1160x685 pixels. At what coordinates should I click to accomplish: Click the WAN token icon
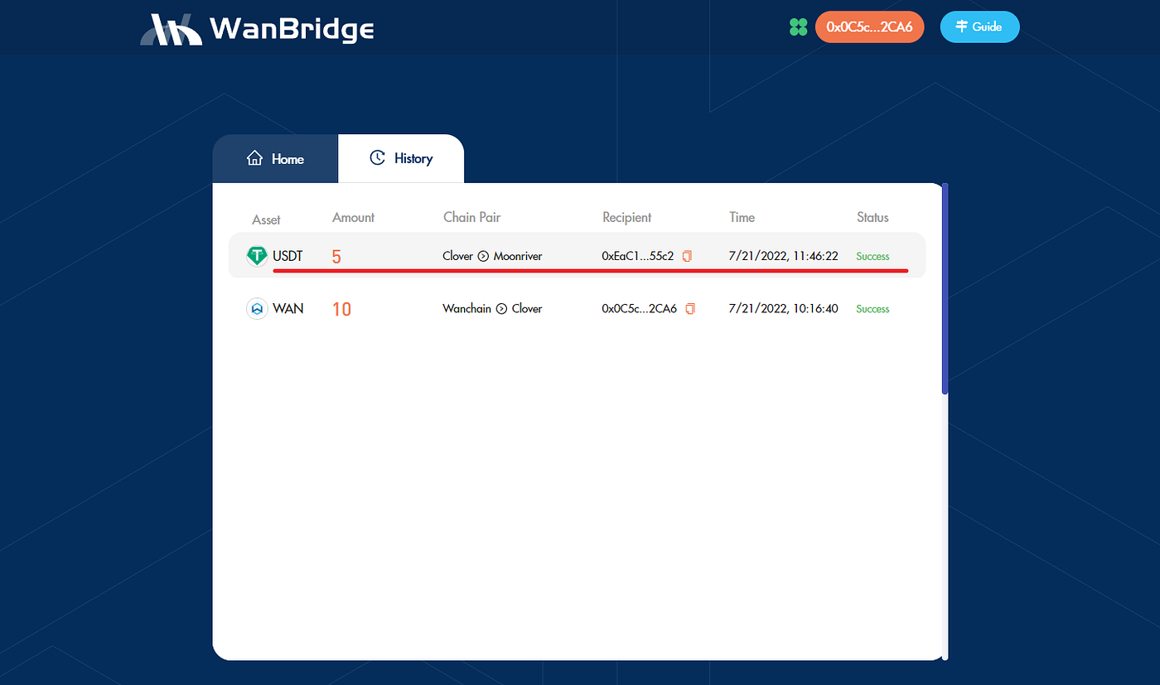click(257, 309)
